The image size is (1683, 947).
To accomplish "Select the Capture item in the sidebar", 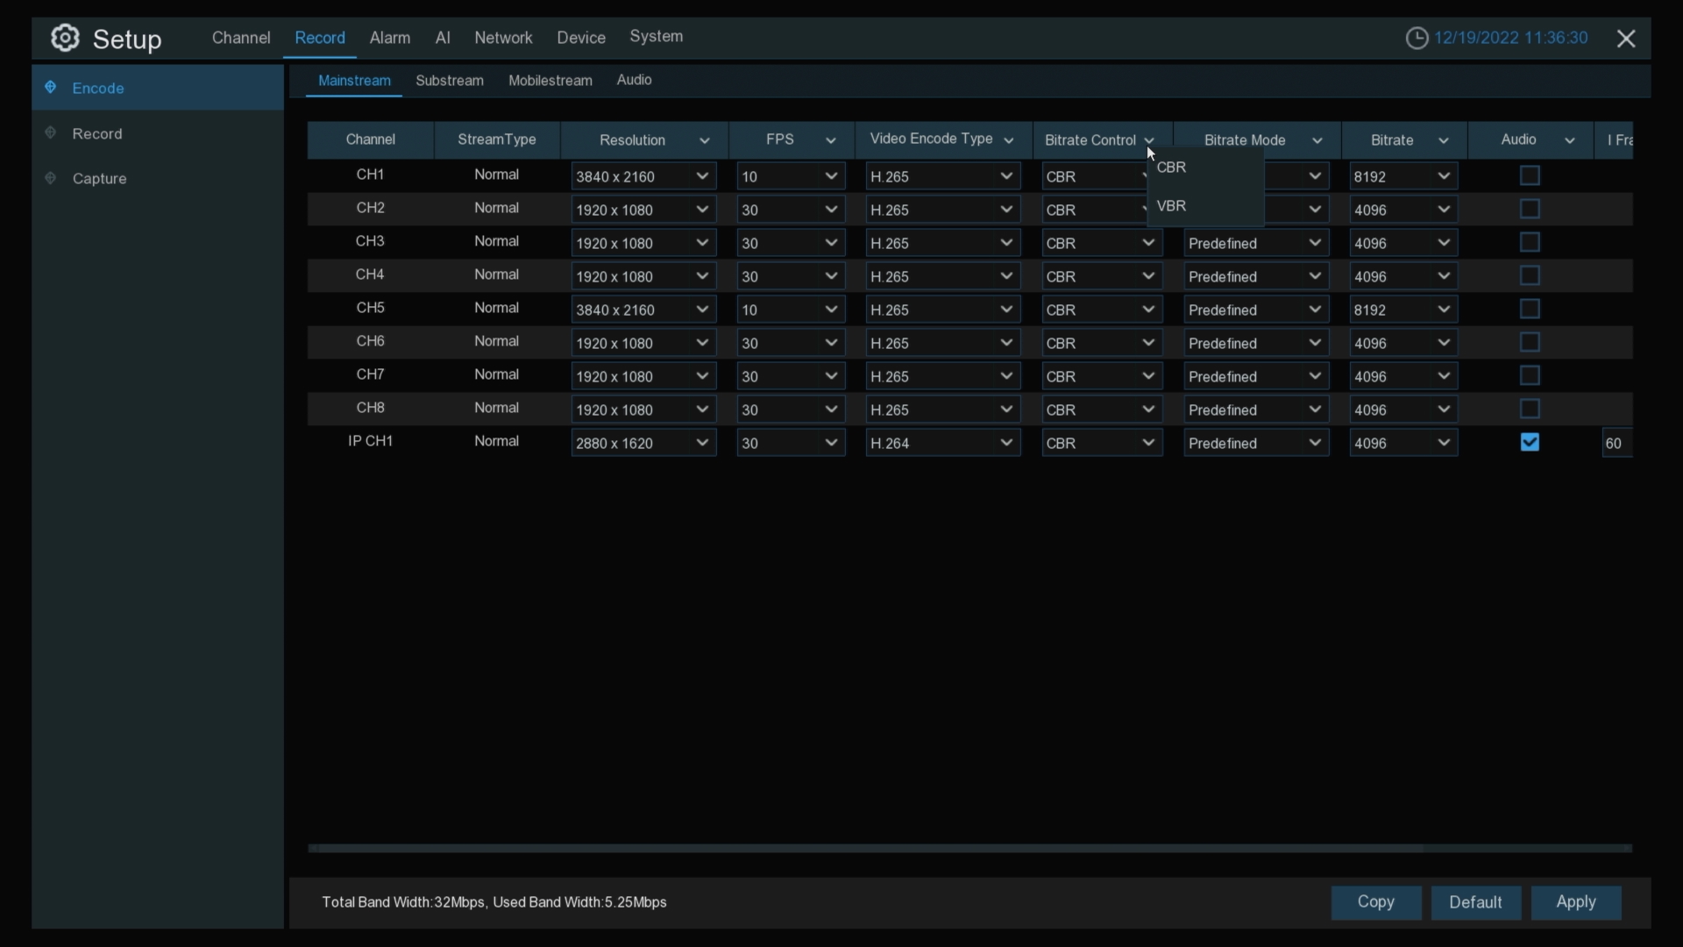I will (158, 179).
